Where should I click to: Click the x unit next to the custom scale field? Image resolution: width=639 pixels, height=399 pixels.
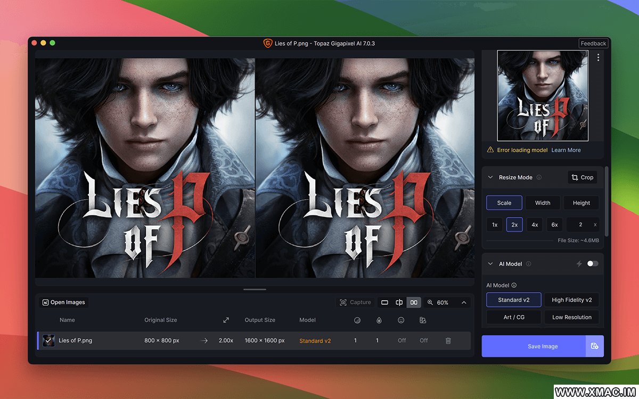pos(595,225)
